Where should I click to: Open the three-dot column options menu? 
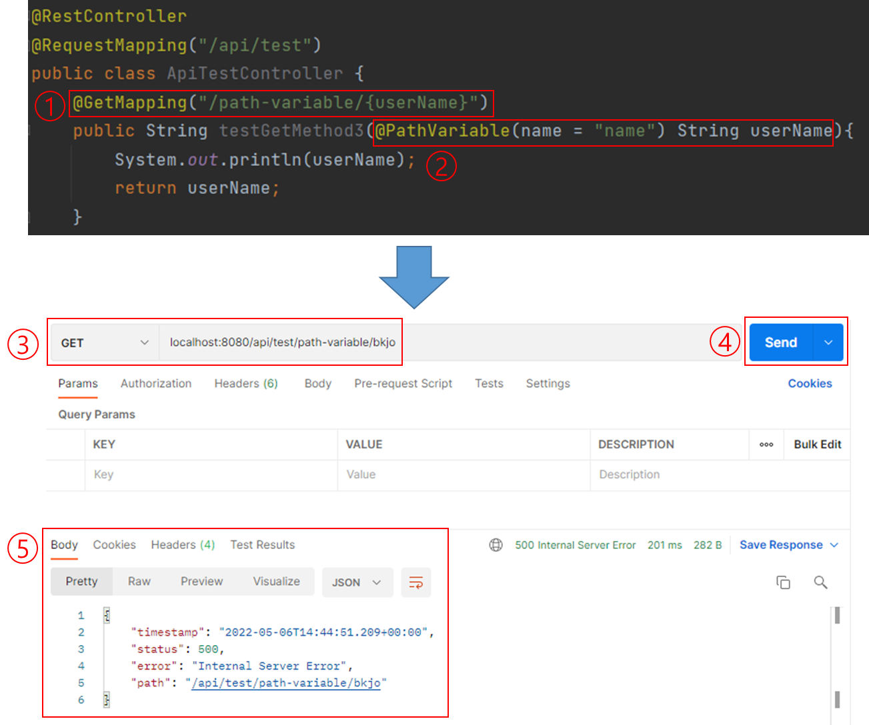point(766,444)
